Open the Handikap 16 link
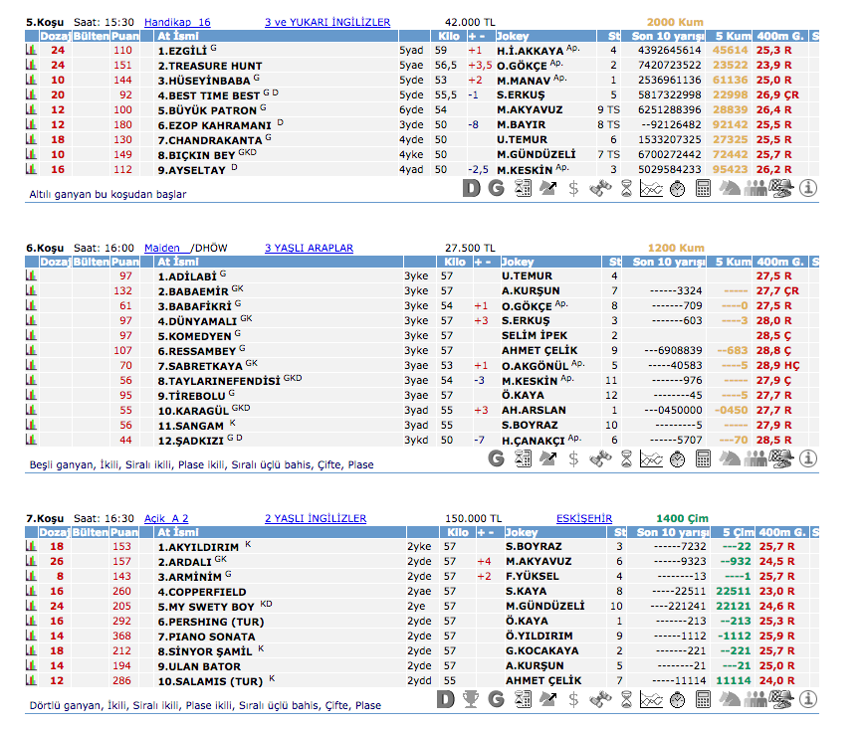 click(177, 22)
